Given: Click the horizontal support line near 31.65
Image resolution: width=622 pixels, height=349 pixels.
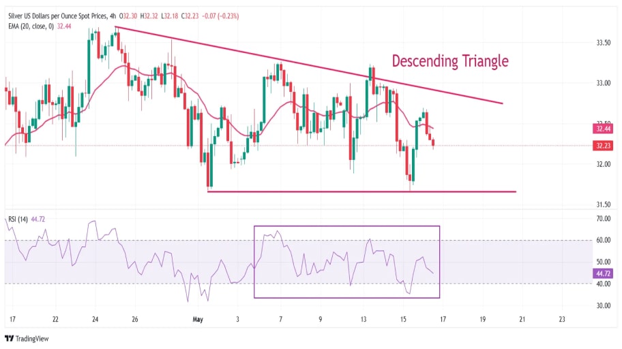Looking at the screenshot, I should coord(361,192).
